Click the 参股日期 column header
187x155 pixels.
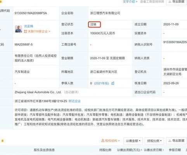coord(175,150)
